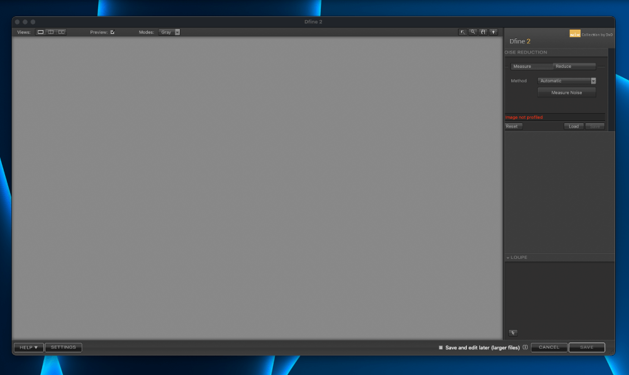Open the SETTINGS button

(64, 347)
